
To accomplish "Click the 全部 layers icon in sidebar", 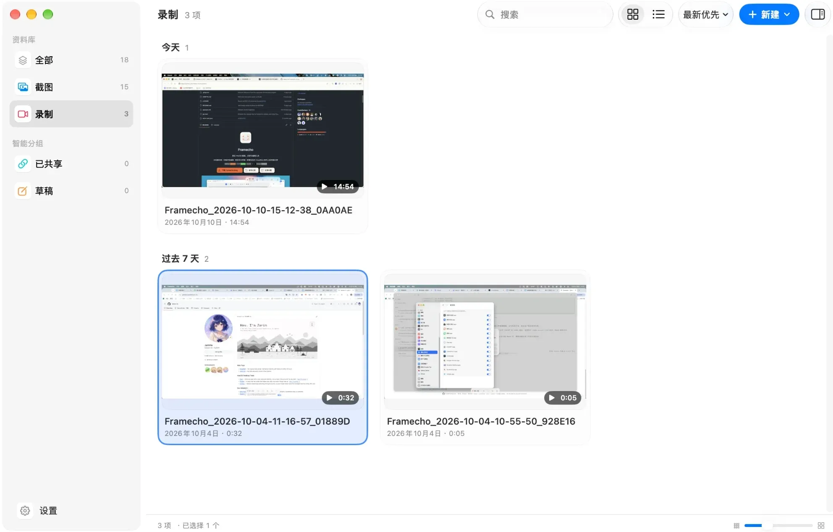I will pyautogui.click(x=23, y=60).
